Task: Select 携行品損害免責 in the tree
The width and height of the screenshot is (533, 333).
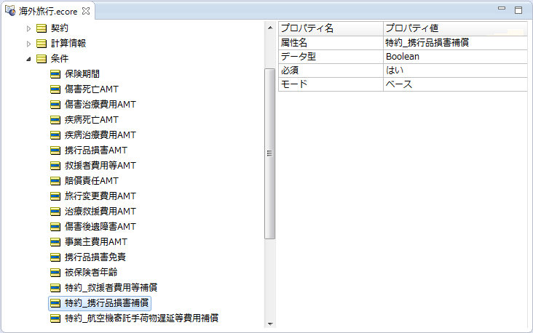Action: 95,257
